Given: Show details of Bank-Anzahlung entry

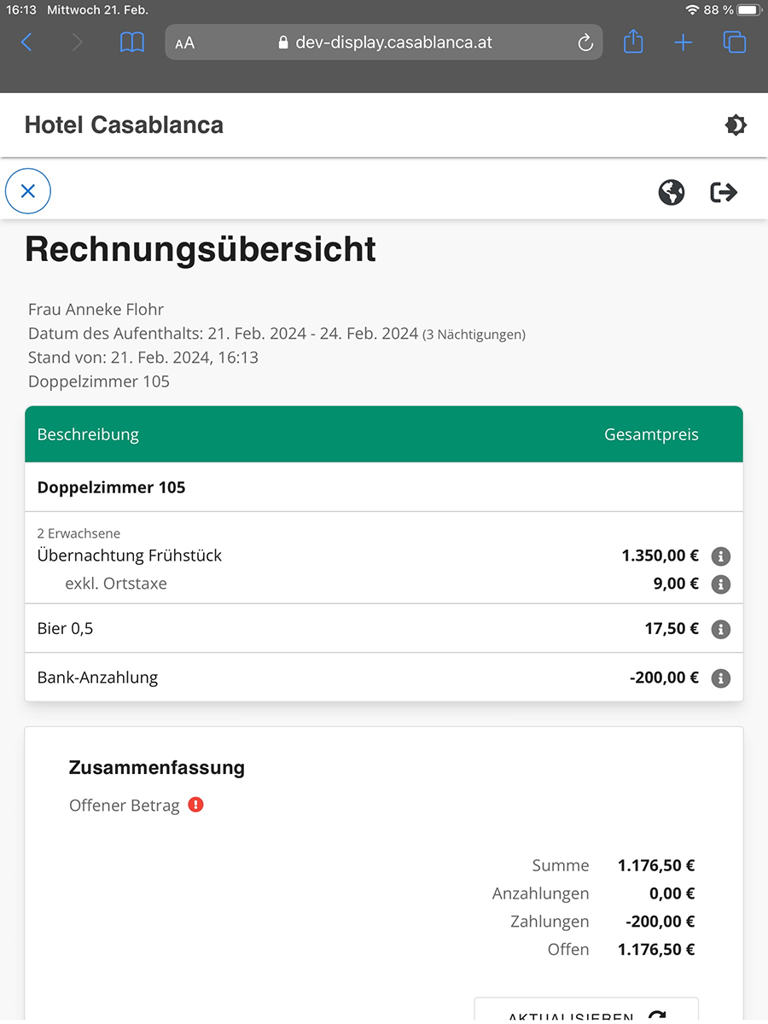Looking at the screenshot, I should tap(721, 678).
